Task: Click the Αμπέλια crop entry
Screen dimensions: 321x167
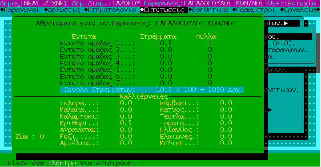Action: (x=96, y=143)
